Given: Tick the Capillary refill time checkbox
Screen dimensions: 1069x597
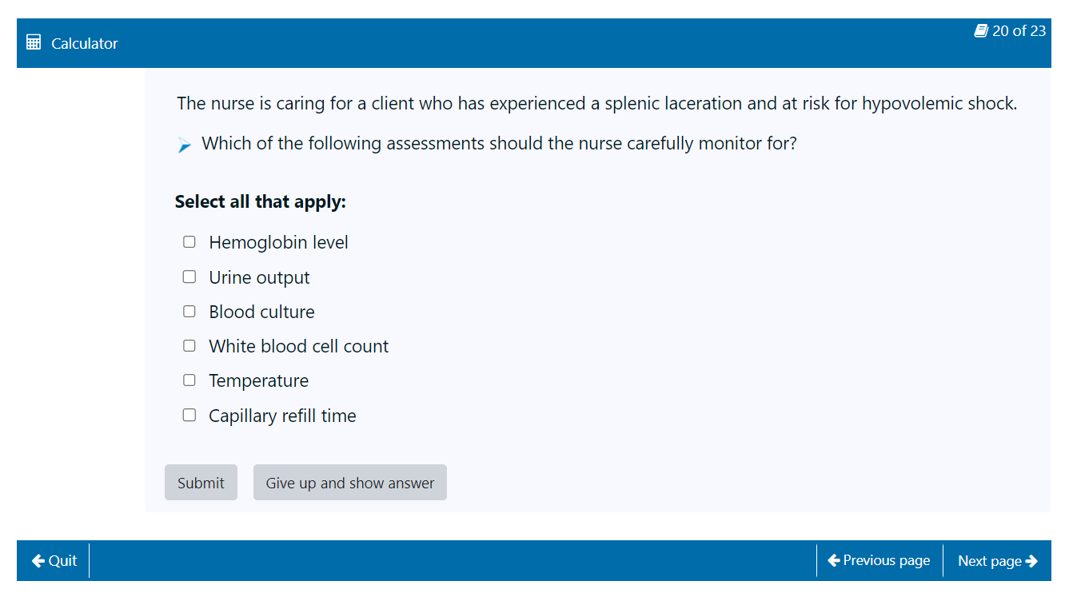Looking at the screenshot, I should pos(189,416).
